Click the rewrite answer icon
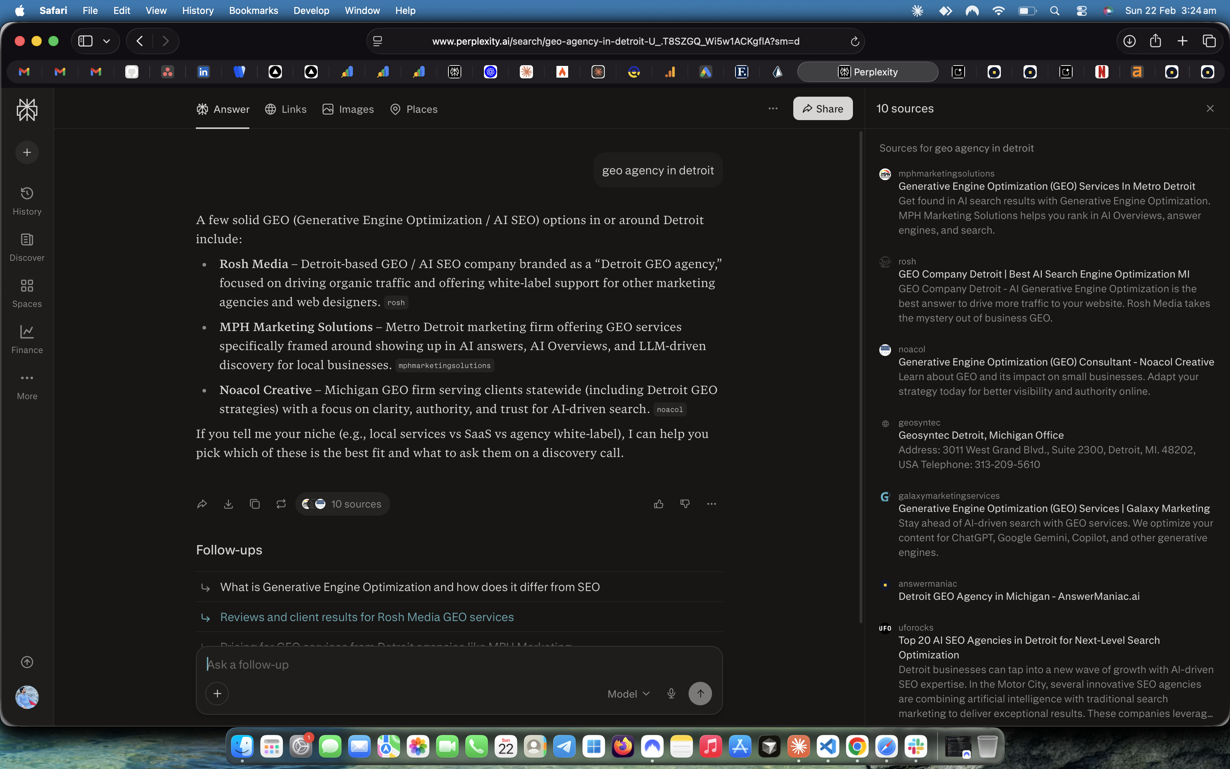This screenshot has width=1230, height=769. 281,504
